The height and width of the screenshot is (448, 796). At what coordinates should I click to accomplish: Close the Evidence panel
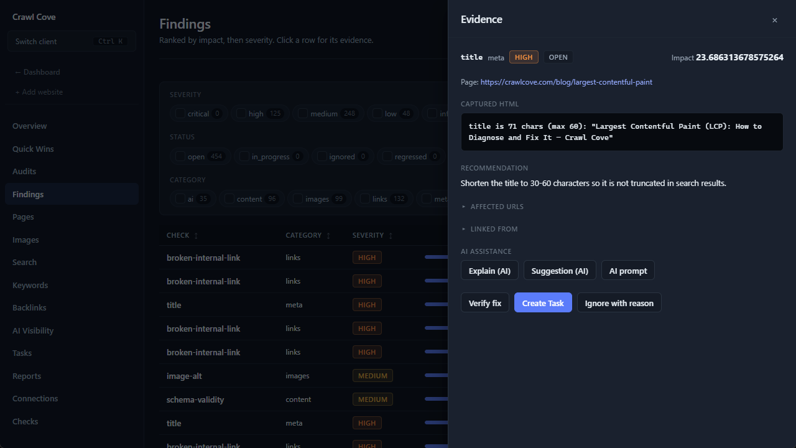(x=774, y=20)
